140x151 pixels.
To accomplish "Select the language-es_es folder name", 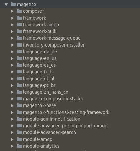I will [x=39, y=65].
